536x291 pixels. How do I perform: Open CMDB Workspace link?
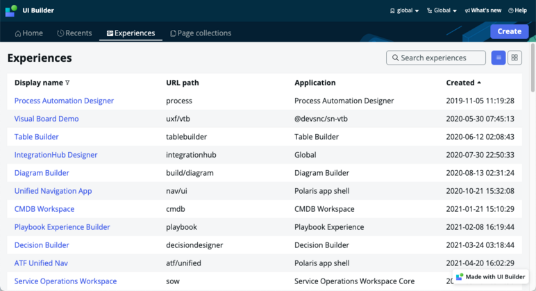pos(44,209)
